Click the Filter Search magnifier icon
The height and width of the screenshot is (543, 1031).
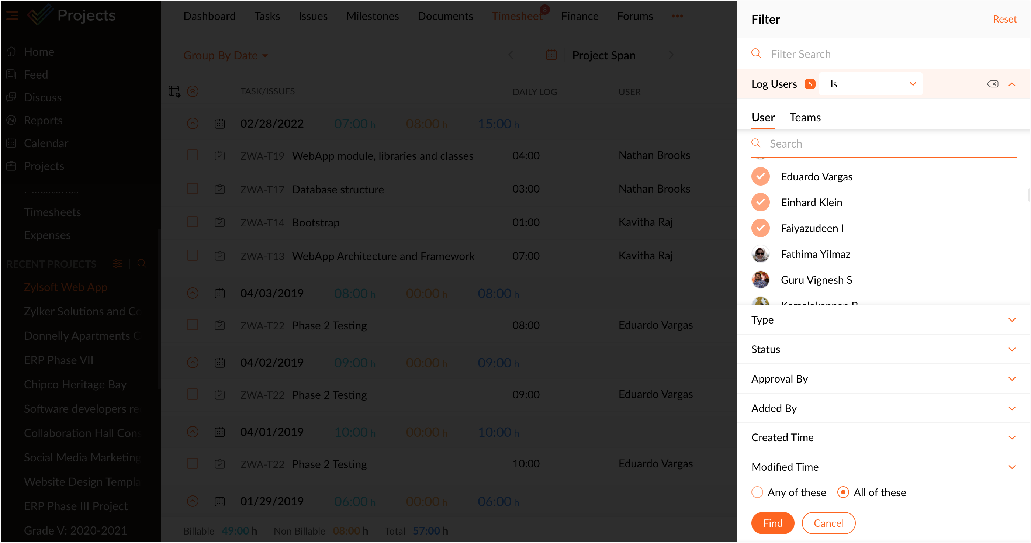pos(756,53)
